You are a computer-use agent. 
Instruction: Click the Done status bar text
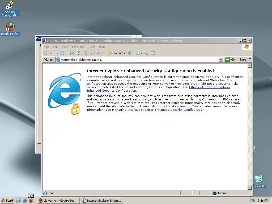[51, 193]
